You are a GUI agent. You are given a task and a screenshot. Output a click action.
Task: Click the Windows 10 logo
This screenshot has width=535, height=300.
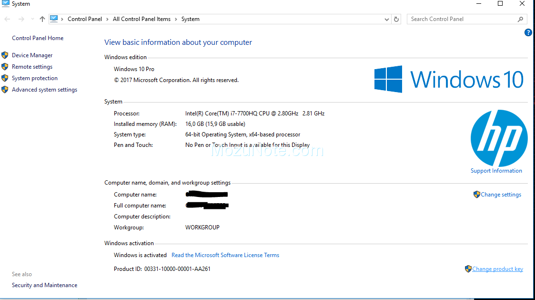449,79
